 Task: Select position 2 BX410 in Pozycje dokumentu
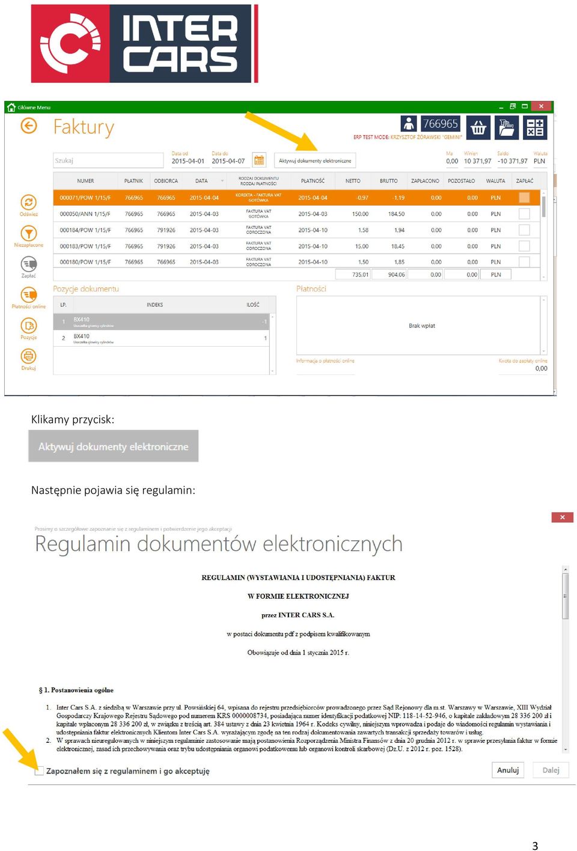tap(162, 338)
